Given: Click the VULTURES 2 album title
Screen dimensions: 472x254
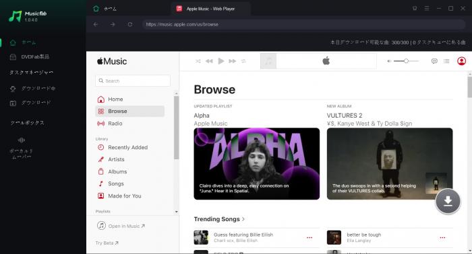Looking at the screenshot, I should pyautogui.click(x=345, y=116).
